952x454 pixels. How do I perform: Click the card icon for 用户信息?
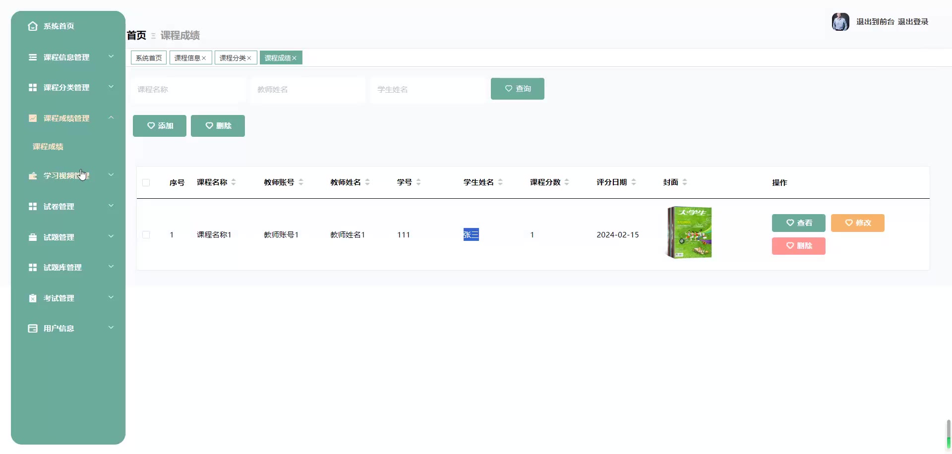point(33,328)
